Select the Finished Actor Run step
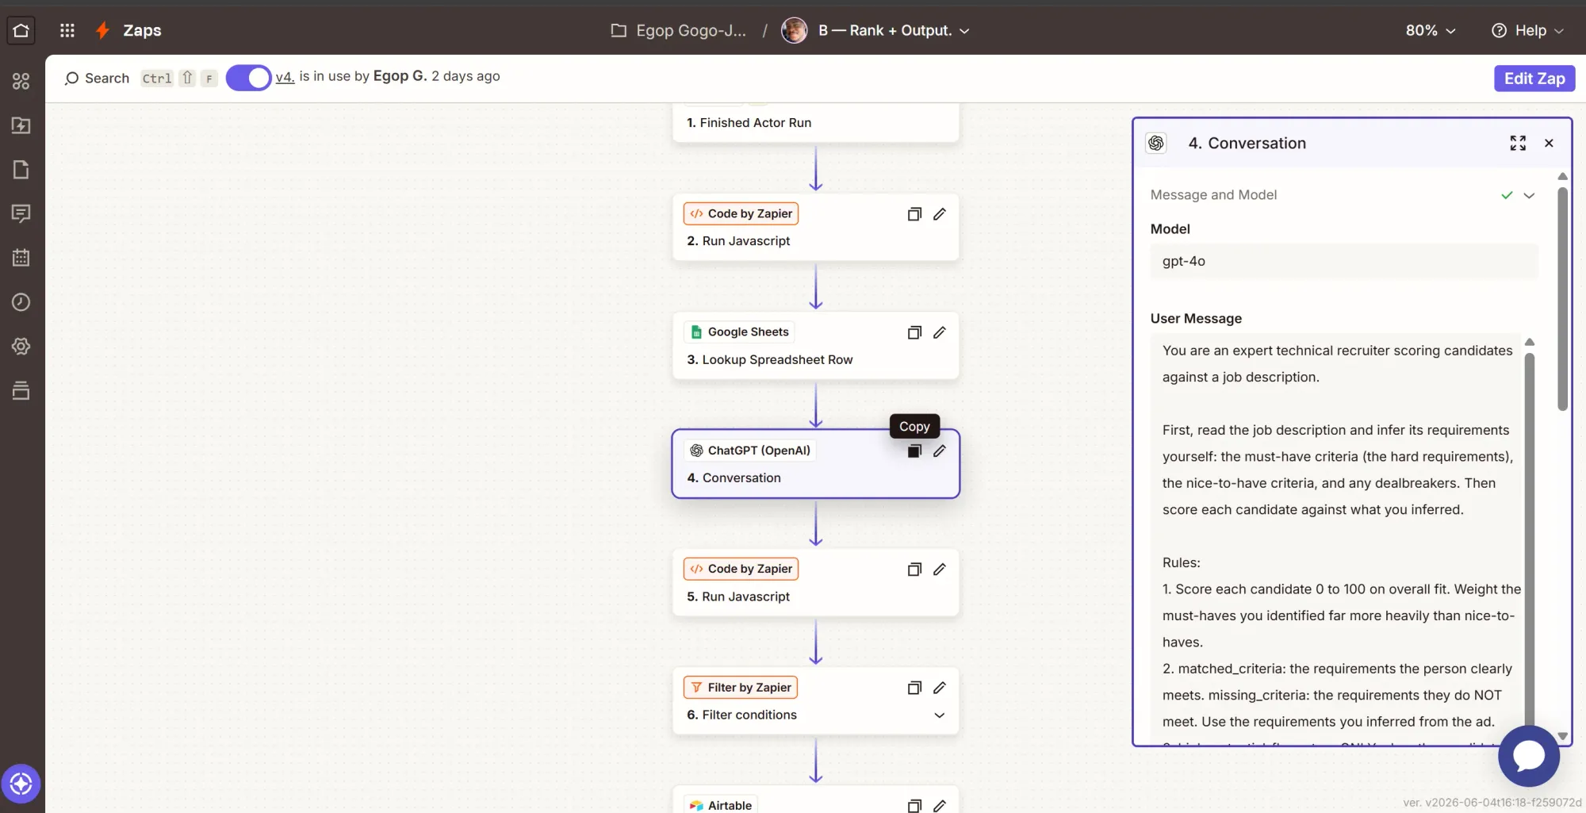Viewport: 1586px width, 813px height. point(815,123)
